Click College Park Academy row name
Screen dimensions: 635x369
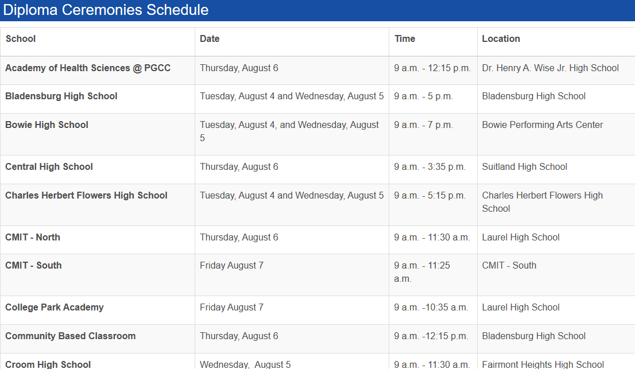click(55, 308)
